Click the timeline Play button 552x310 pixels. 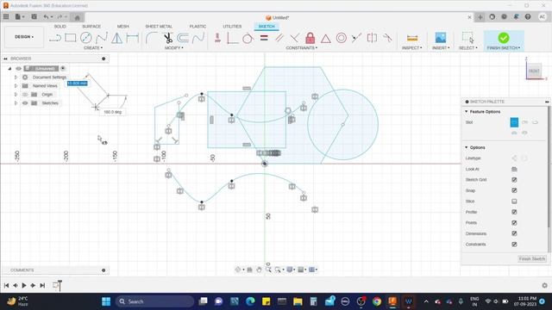point(24,285)
